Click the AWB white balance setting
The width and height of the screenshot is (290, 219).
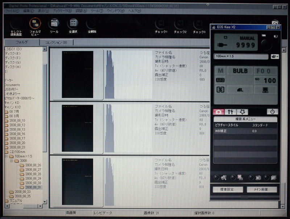click(x=220, y=80)
